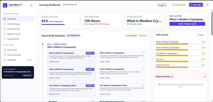The height and width of the screenshot is (102, 213).
Task: Click the red dot in Needs Attention header
Action: pyautogui.click(x=205, y=76)
